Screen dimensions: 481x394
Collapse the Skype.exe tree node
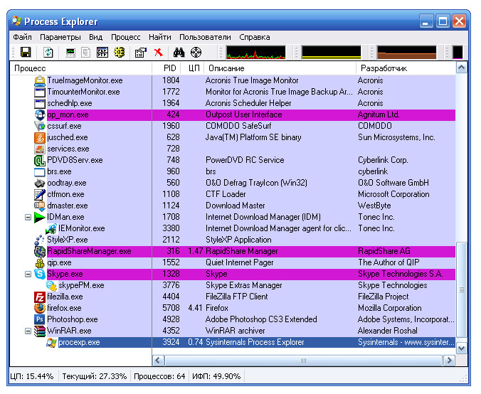click(28, 274)
